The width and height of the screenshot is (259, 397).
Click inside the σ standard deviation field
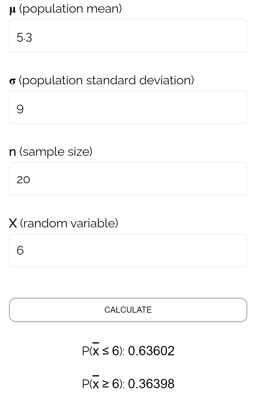coord(128,107)
